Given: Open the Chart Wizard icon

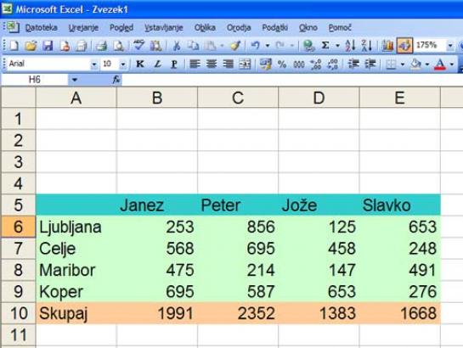Looking at the screenshot, I should tap(387, 46).
